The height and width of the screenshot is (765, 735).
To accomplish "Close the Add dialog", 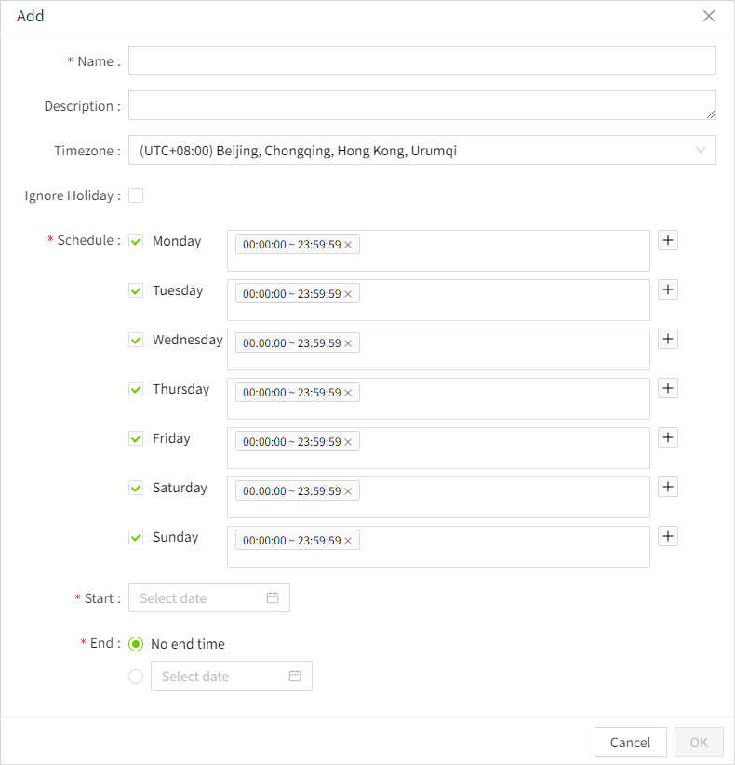I will point(709,16).
